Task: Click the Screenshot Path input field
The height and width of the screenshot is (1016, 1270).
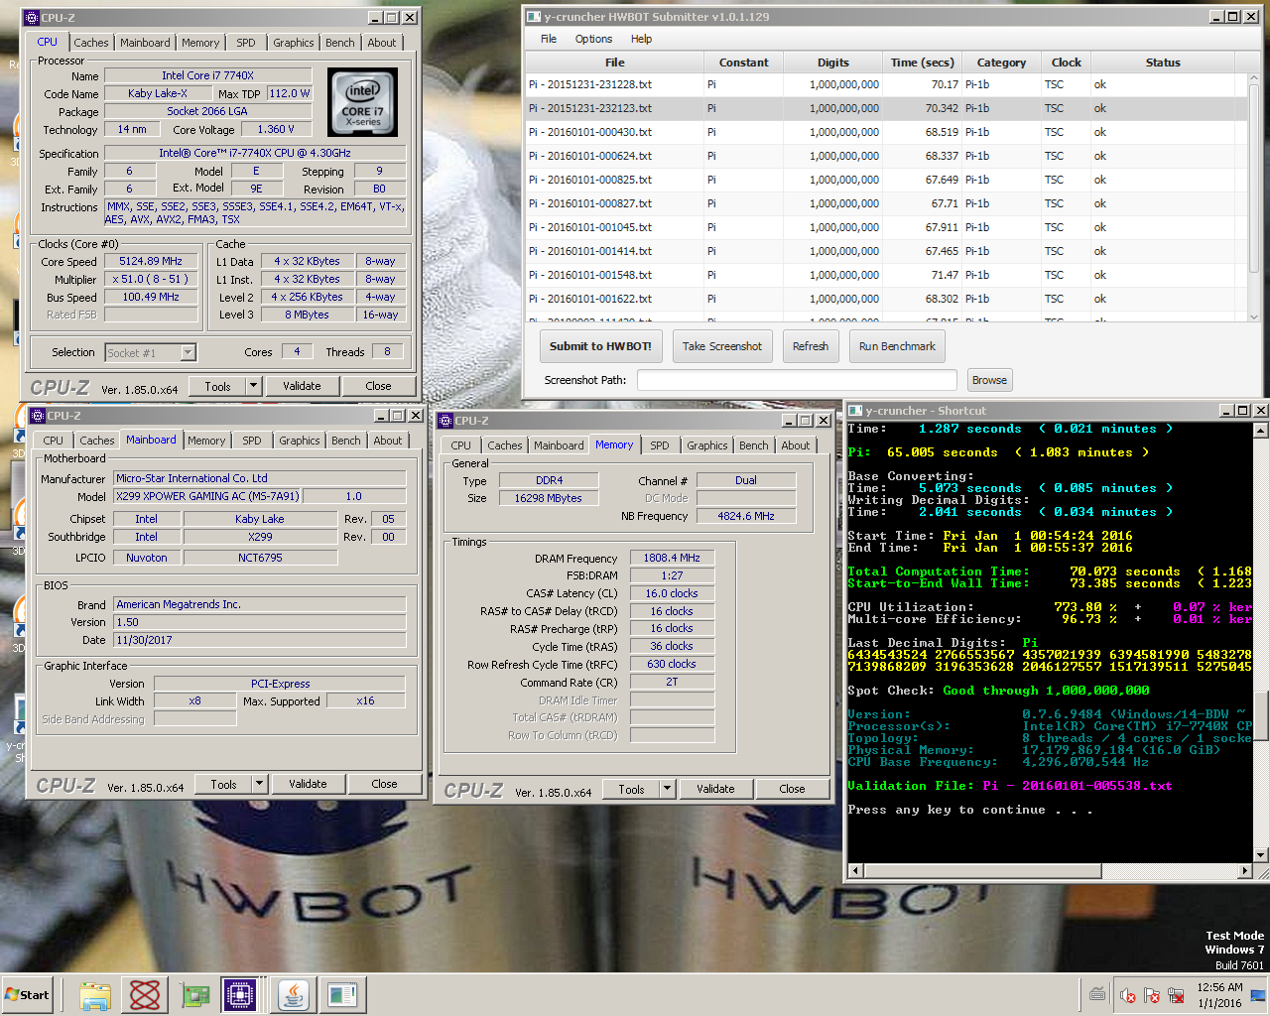Action: click(797, 380)
